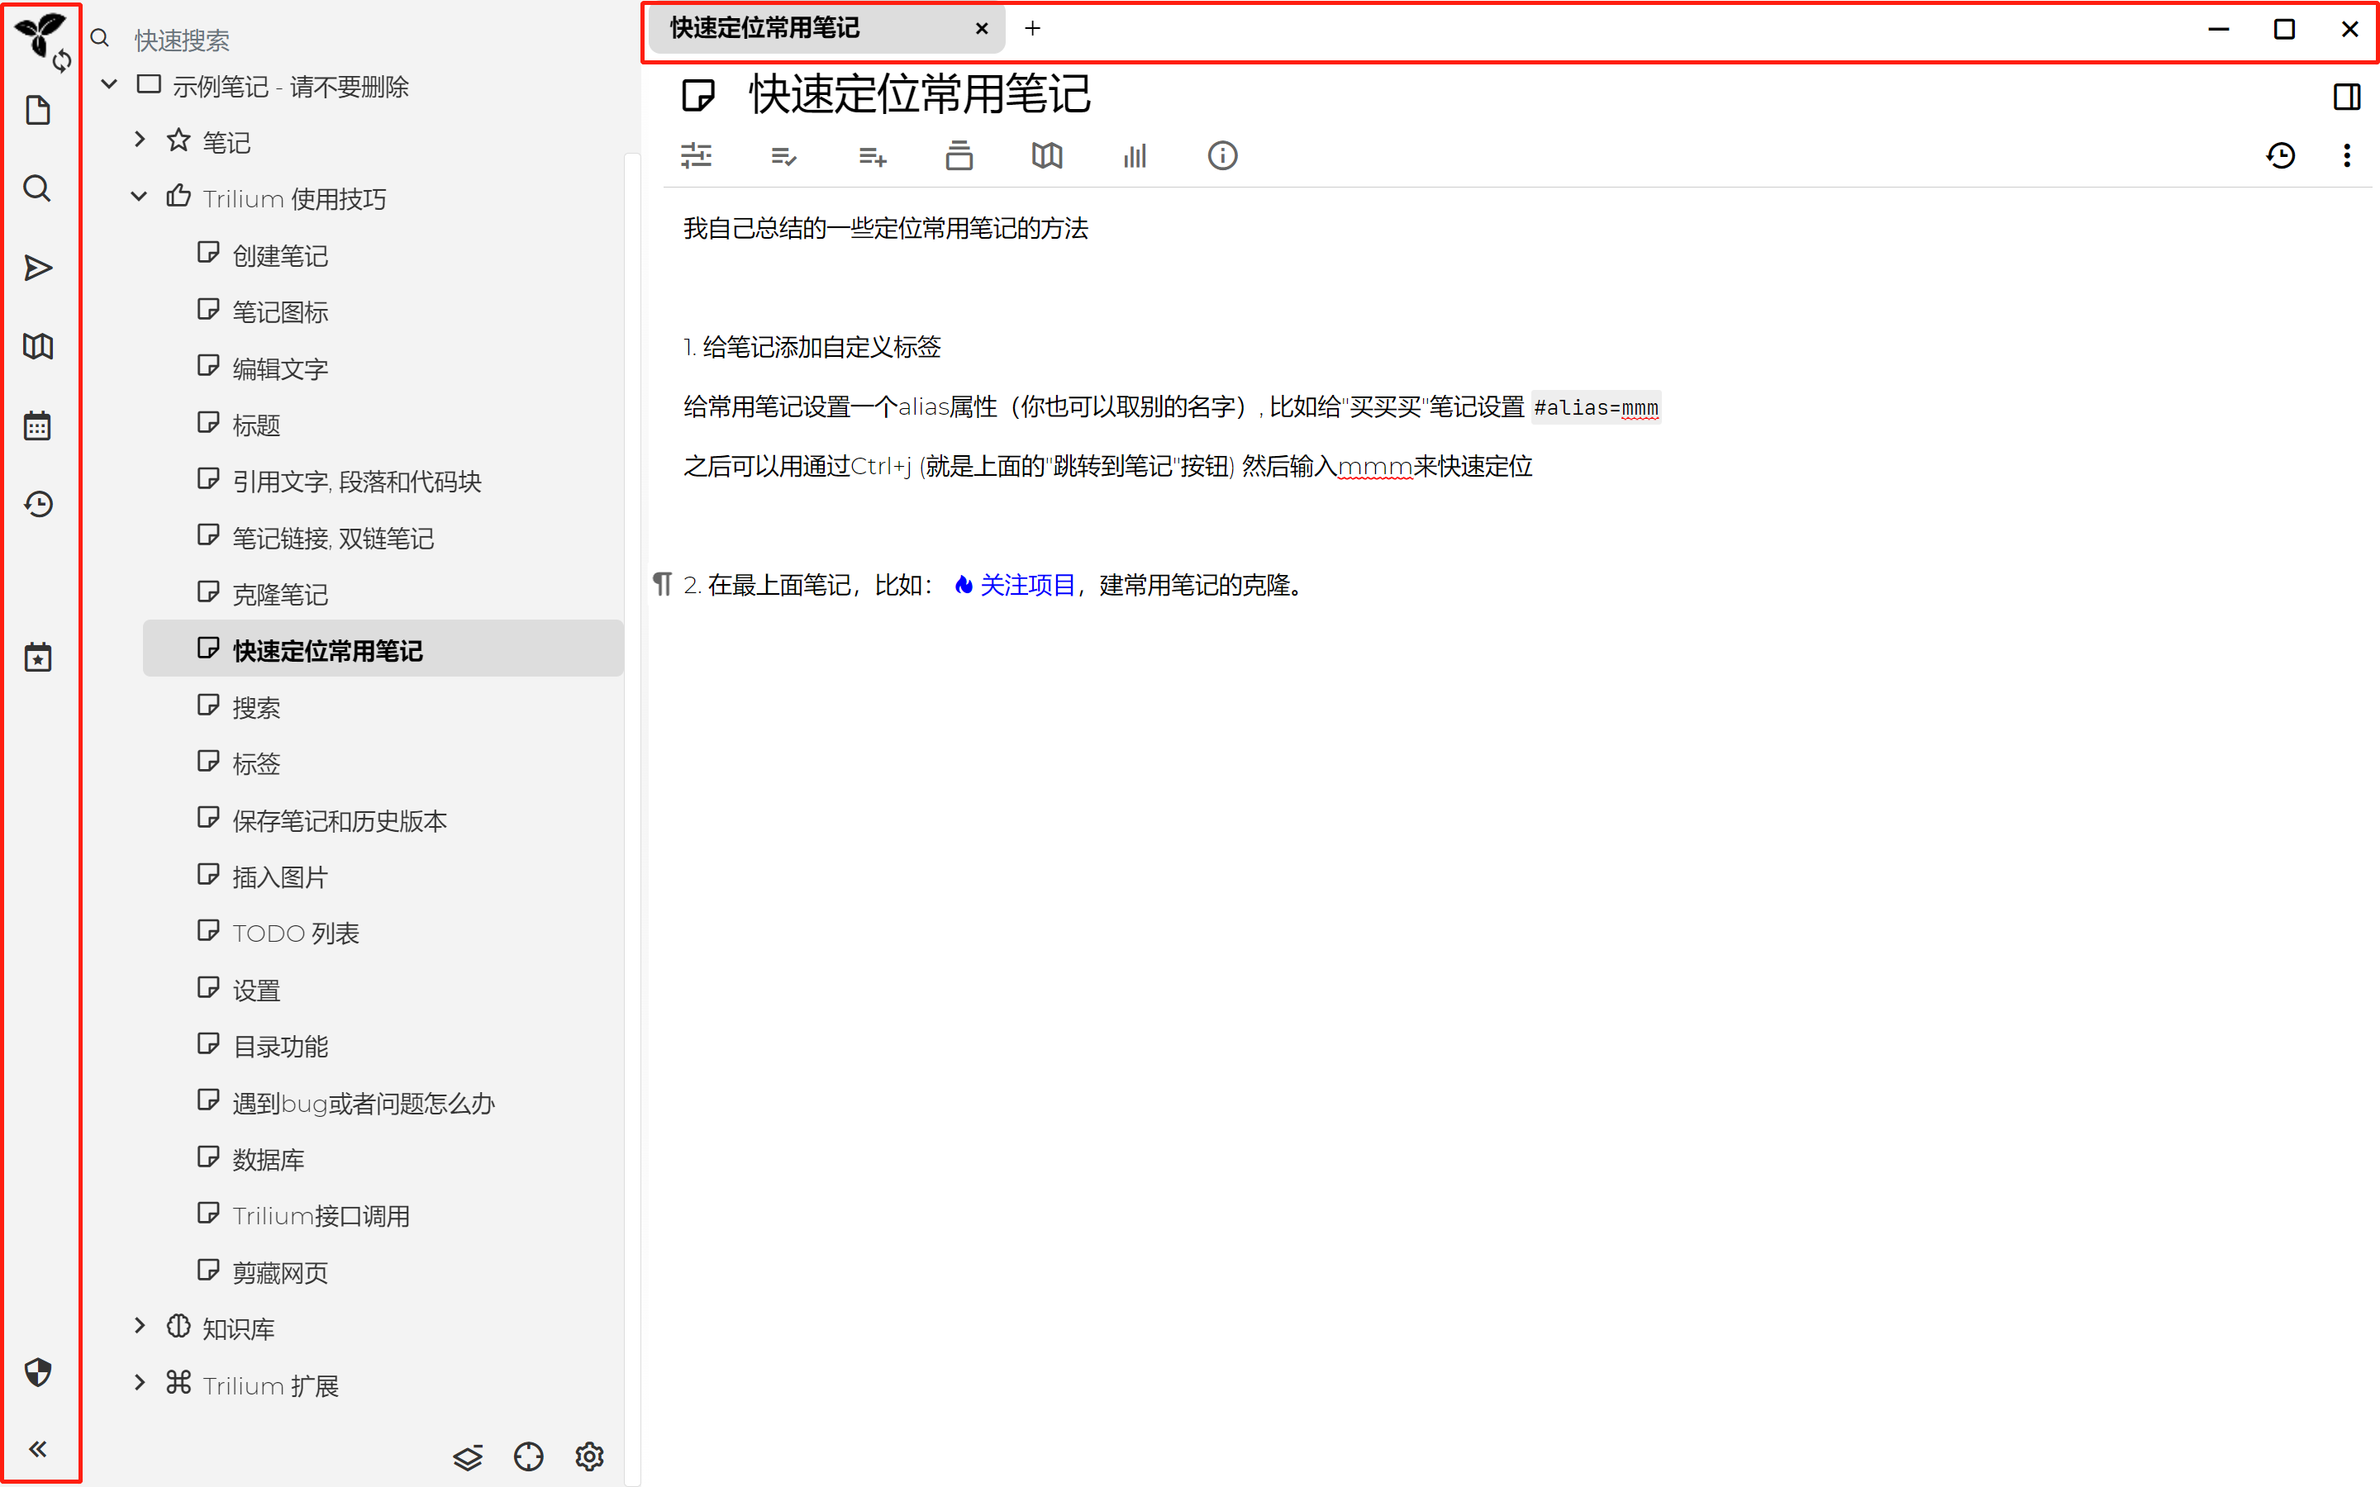
Task: Follow the 关注项目 link
Action: click(x=1026, y=584)
